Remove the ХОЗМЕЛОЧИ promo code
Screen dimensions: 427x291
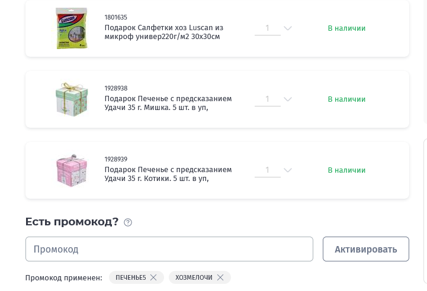click(220, 277)
